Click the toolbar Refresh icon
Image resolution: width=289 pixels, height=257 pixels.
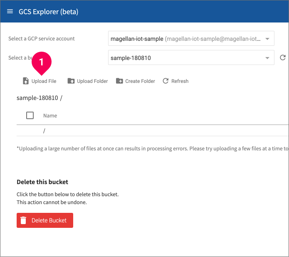coord(165,81)
